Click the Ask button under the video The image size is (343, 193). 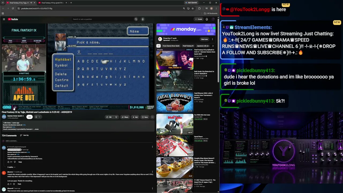pos(135,117)
